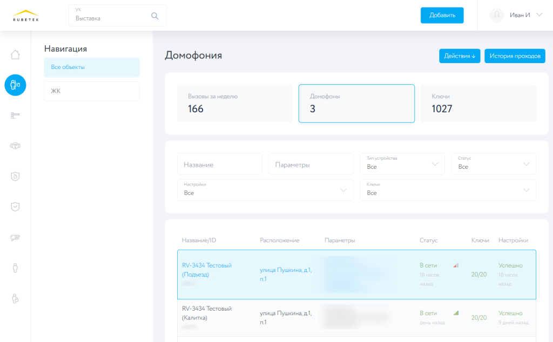Viewport: 553px width, 342px height.
Task: Open История проходов
Action: point(515,56)
